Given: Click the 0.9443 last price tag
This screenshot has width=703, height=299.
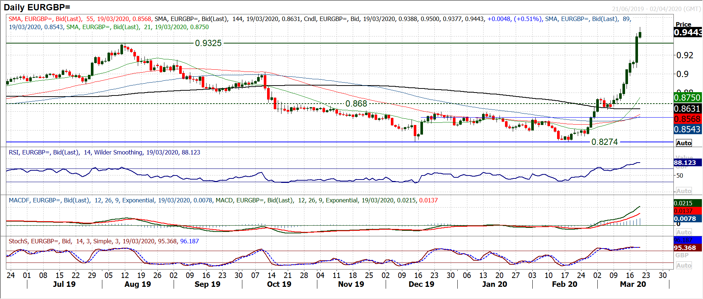Looking at the screenshot, I should pyautogui.click(x=687, y=32).
